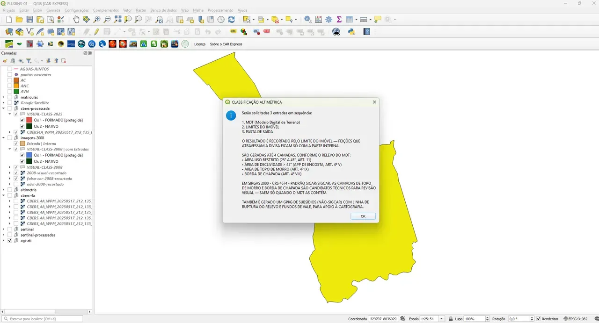Click the red Cls 1 - FORMADO swatch under VISUAL-CLASS-2025
Viewport: 599px width, 323px height.
pyautogui.click(x=29, y=120)
